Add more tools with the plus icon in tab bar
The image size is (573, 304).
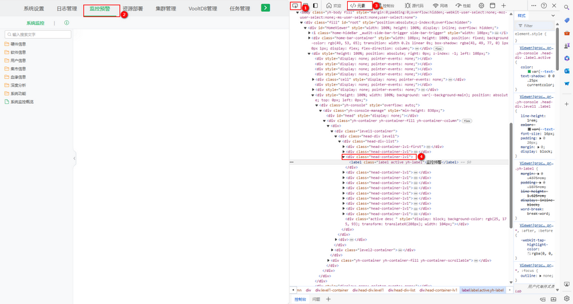click(x=503, y=5)
